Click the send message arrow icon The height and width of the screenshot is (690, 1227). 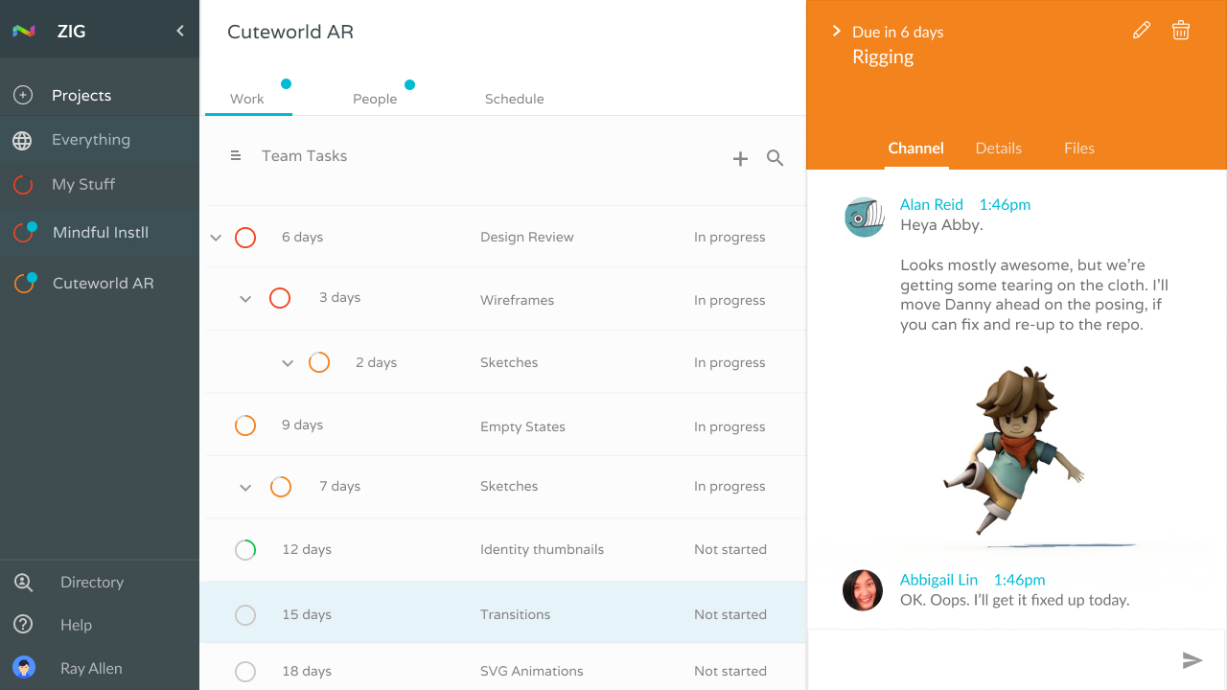point(1192,659)
